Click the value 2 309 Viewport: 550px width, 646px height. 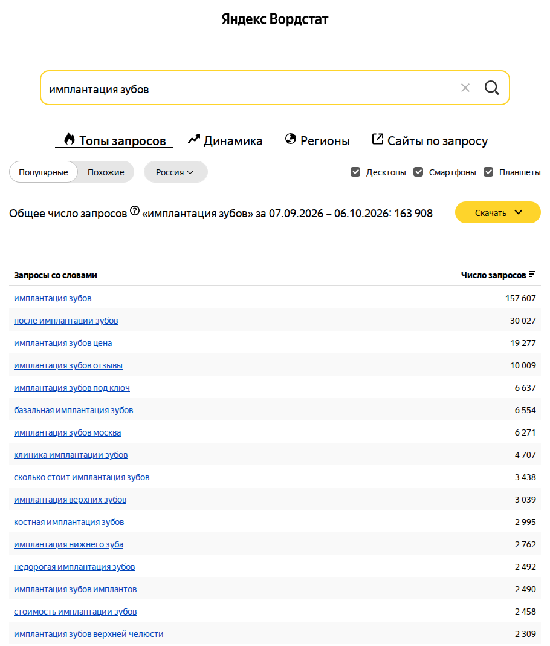tap(525, 634)
